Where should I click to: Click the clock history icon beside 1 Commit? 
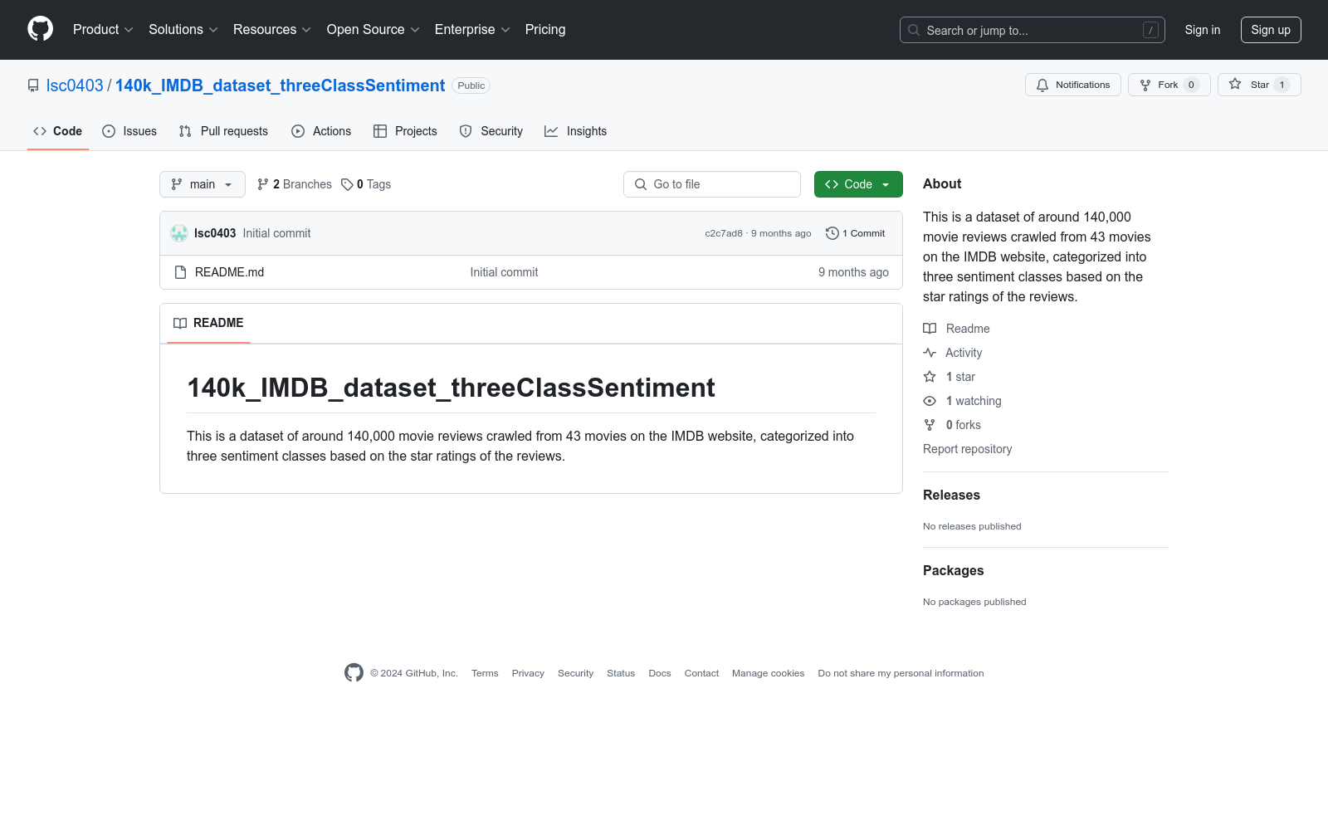832,233
